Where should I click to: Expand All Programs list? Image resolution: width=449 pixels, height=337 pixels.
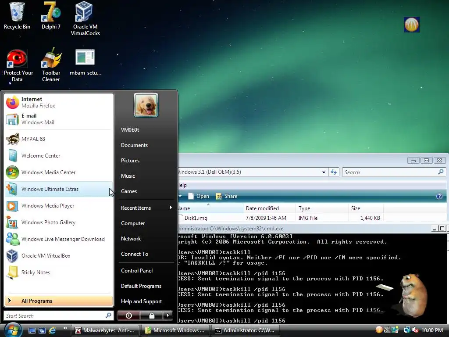point(59,301)
